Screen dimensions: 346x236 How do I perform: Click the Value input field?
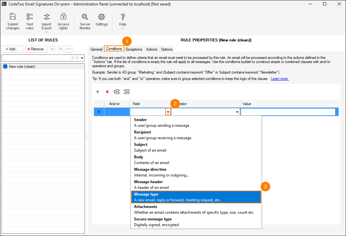(288, 112)
